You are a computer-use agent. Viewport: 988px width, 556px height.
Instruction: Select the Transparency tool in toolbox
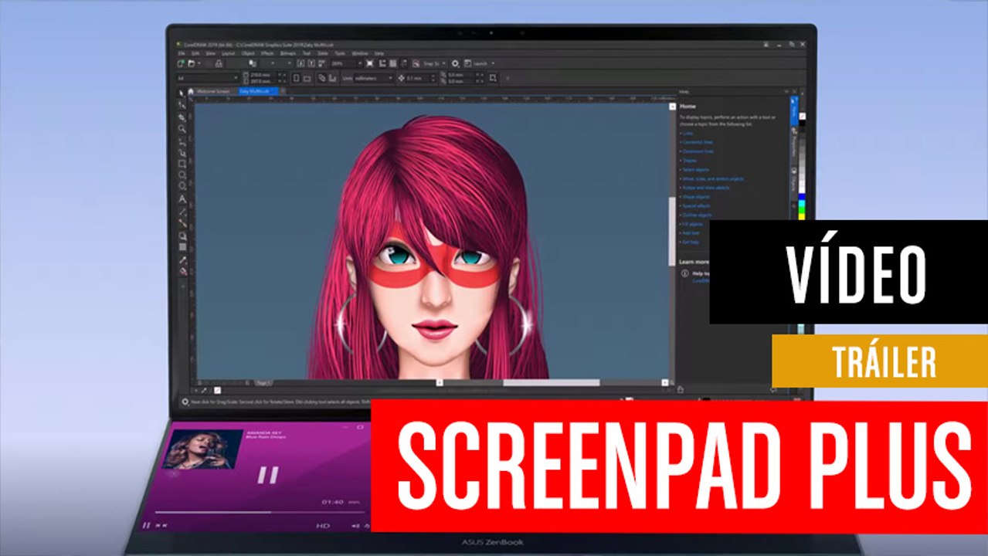(x=182, y=247)
